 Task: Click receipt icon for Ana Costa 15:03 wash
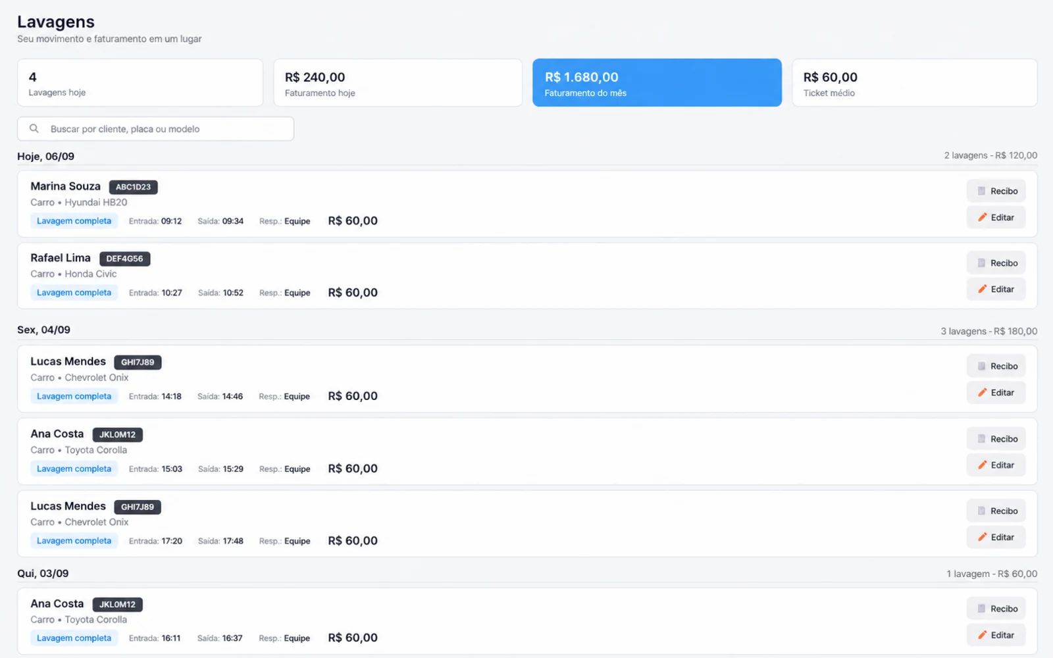981,439
